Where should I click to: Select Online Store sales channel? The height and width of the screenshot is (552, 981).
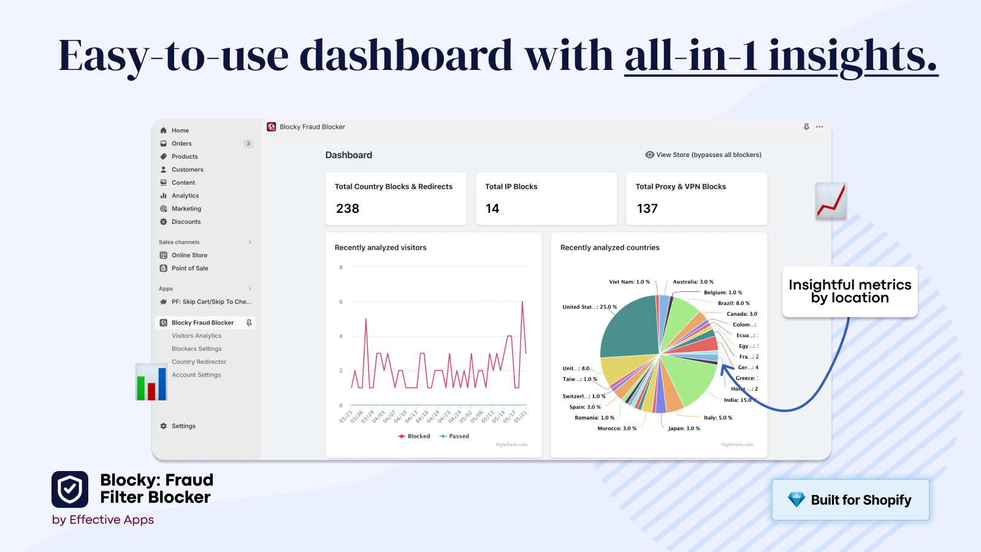[x=189, y=255]
